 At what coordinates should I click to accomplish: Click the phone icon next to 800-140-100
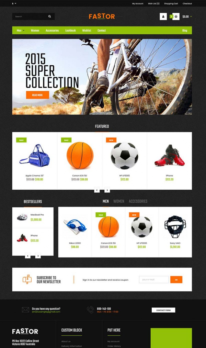91,310
